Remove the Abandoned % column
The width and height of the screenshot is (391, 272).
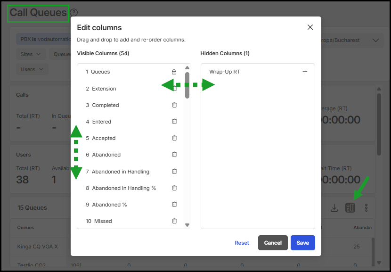click(174, 205)
